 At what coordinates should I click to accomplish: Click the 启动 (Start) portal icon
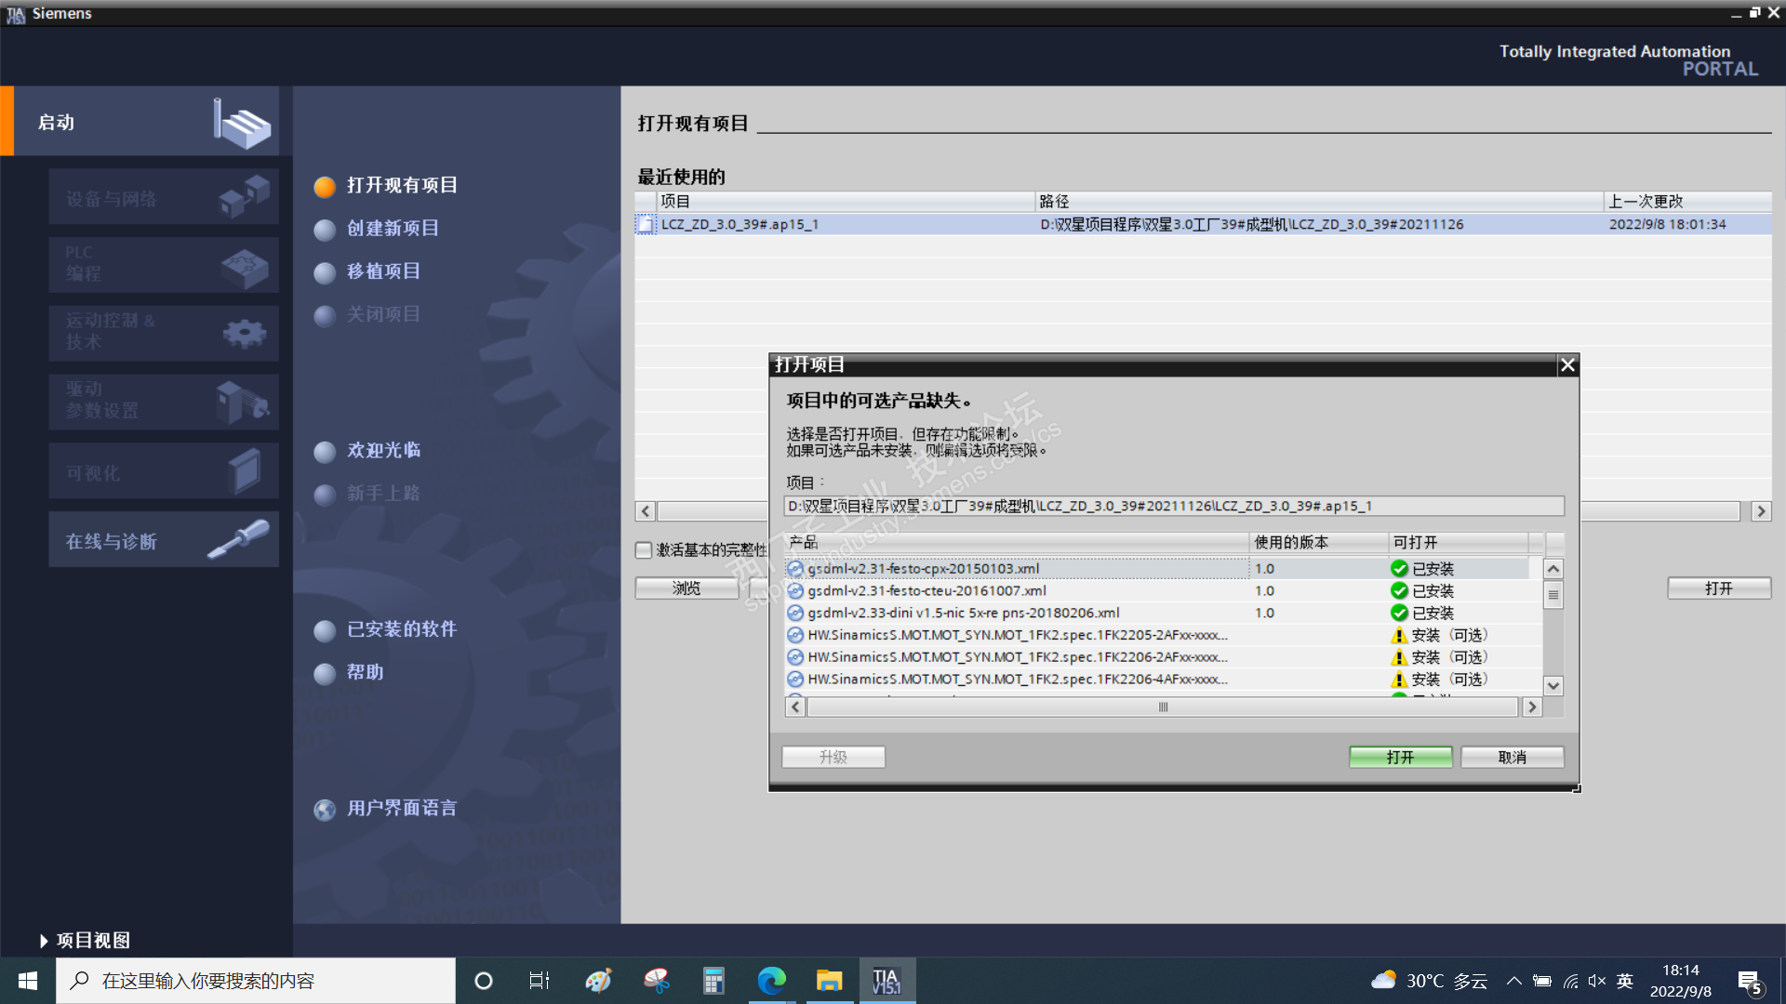[x=244, y=124]
